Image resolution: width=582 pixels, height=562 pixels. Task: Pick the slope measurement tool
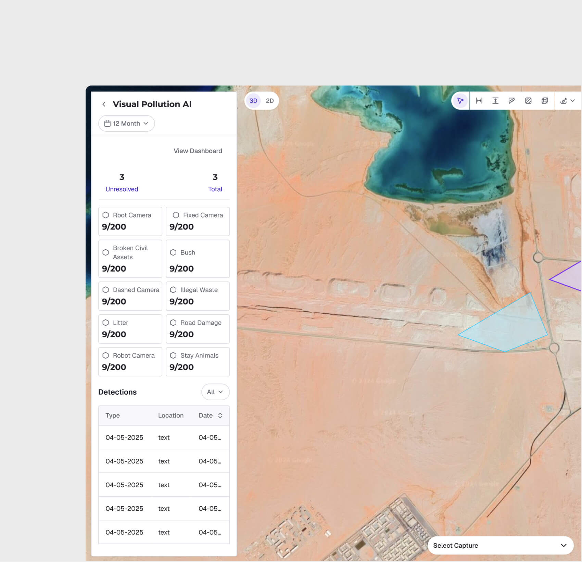pyautogui.click(x=512, y=101)
